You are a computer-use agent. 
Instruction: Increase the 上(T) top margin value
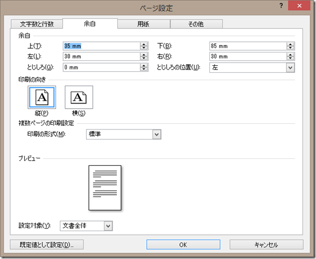[144, 44]
